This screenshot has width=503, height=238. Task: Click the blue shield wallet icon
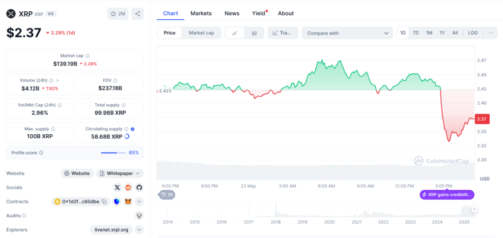tap(117, 202)
